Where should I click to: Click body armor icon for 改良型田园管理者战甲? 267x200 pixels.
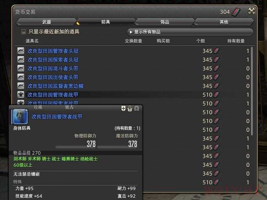point(21,95)
